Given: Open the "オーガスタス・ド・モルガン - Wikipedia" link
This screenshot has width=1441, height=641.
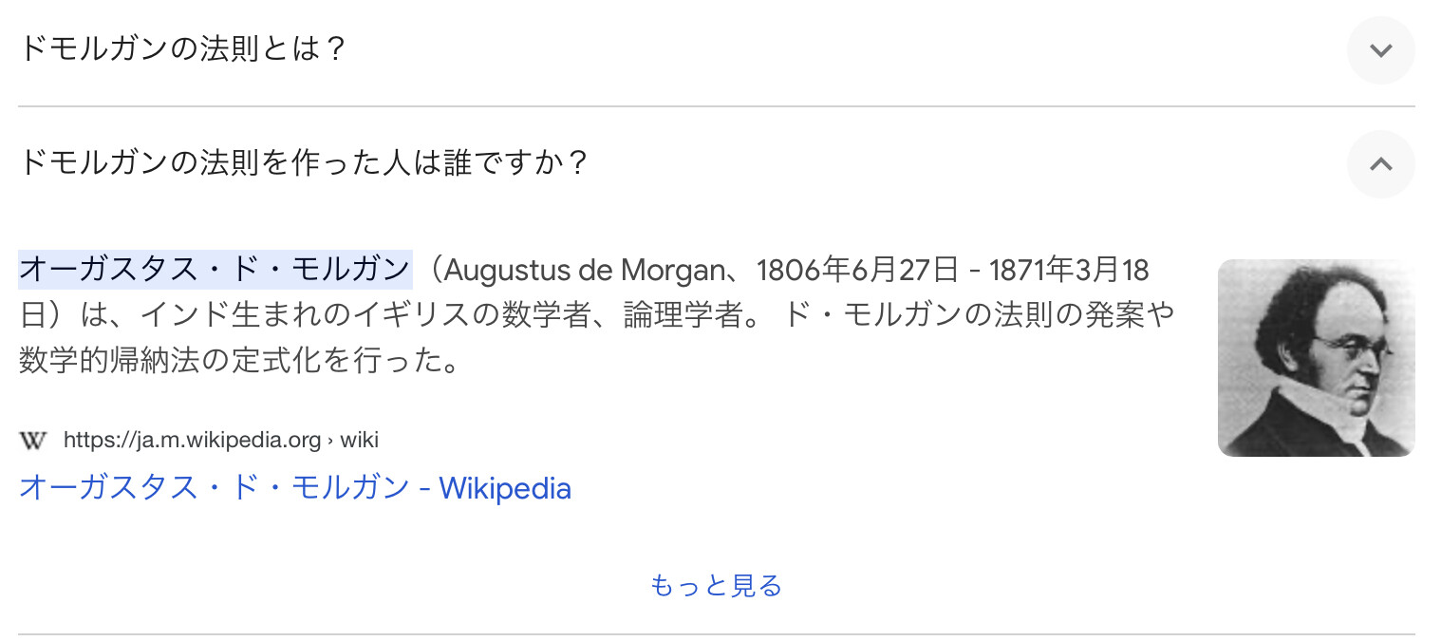Looking at the screenshot, I should pyautogui.click(x=295, y=488).
